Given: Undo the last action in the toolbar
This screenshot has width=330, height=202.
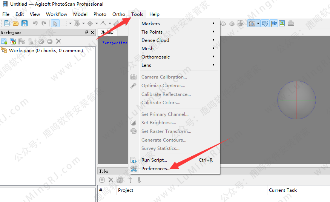Looking at the screenshot, I should pos(35,23).
